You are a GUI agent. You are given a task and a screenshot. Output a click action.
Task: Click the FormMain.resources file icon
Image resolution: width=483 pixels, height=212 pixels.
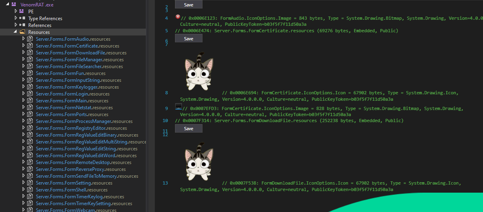click(30, 100)
